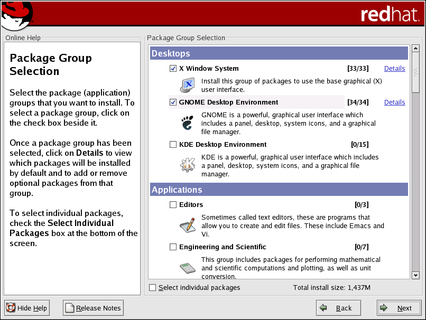Enable the KDE Desktop Environment checkbox

click(x=173, y=145)
